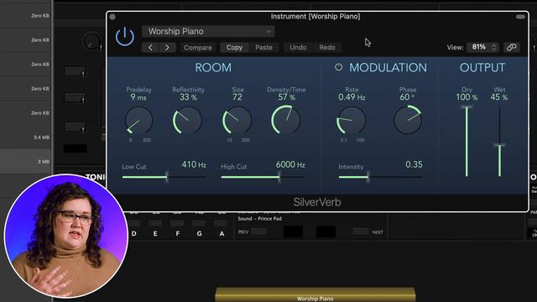Select the gold Worship Piano patch bar
The height and width of the screenshot is (302, 537).
(315, 295)
